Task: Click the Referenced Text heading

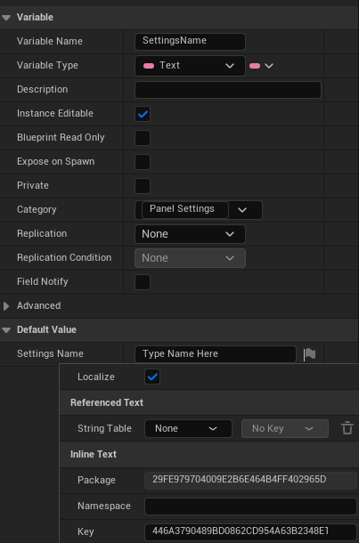Action: [107, 402]
